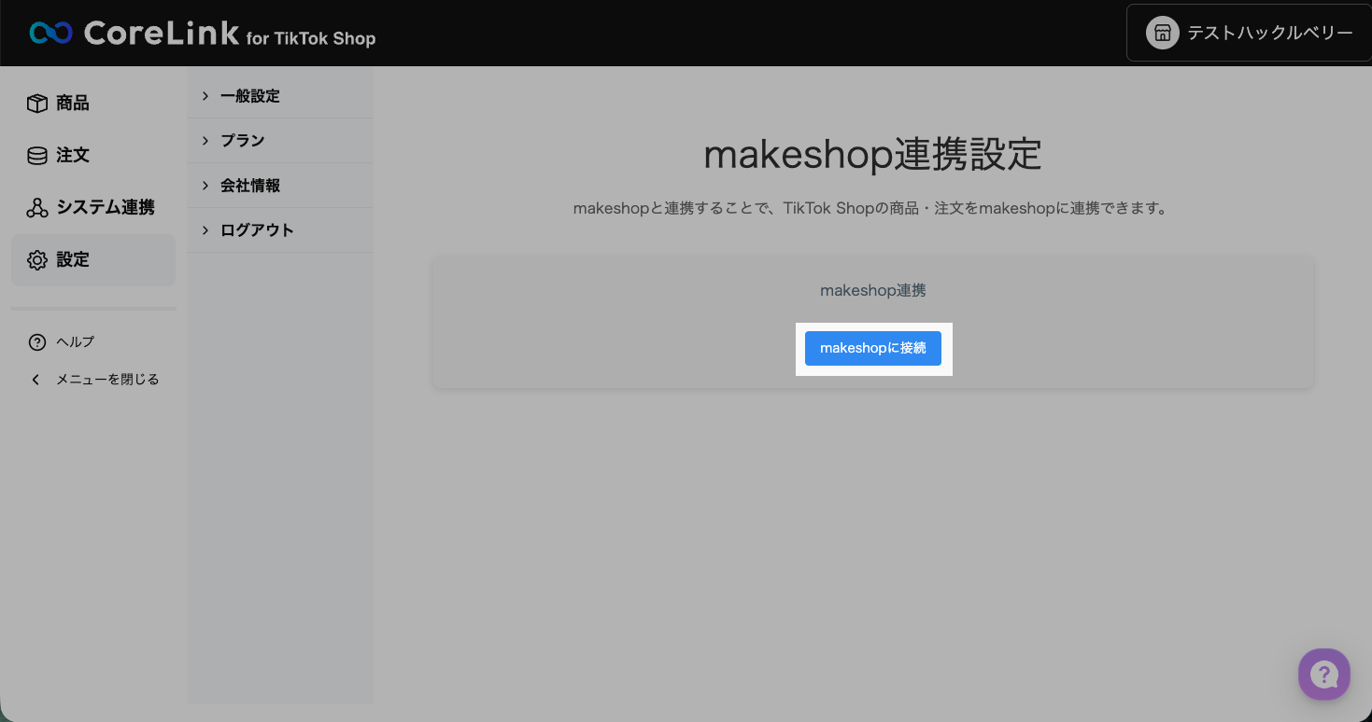
Task: Open the テストハックルベリー shop account button
Action: click(x=1249, y=34)
